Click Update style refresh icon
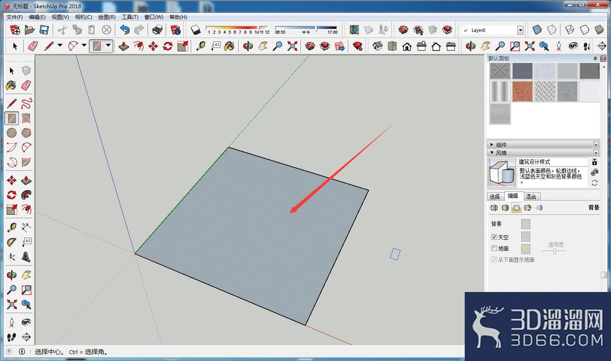Screen dimensions: 611x361 595,183
